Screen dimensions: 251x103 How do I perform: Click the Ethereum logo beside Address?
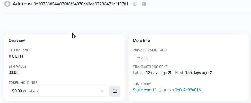7,4
